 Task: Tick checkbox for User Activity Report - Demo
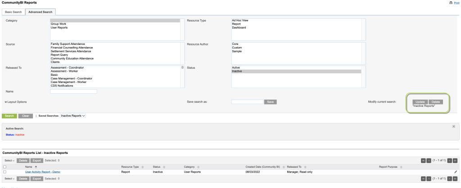[x=5, y=172]
